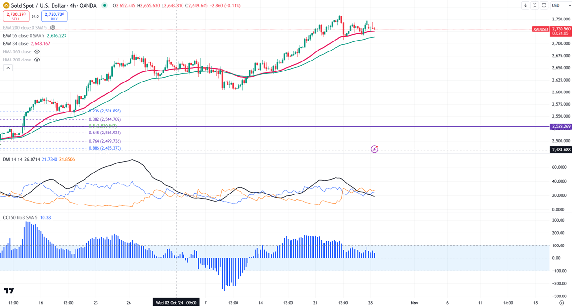
Task: Click the red SELL 2,730.39 button
Action: pos(16,16)
